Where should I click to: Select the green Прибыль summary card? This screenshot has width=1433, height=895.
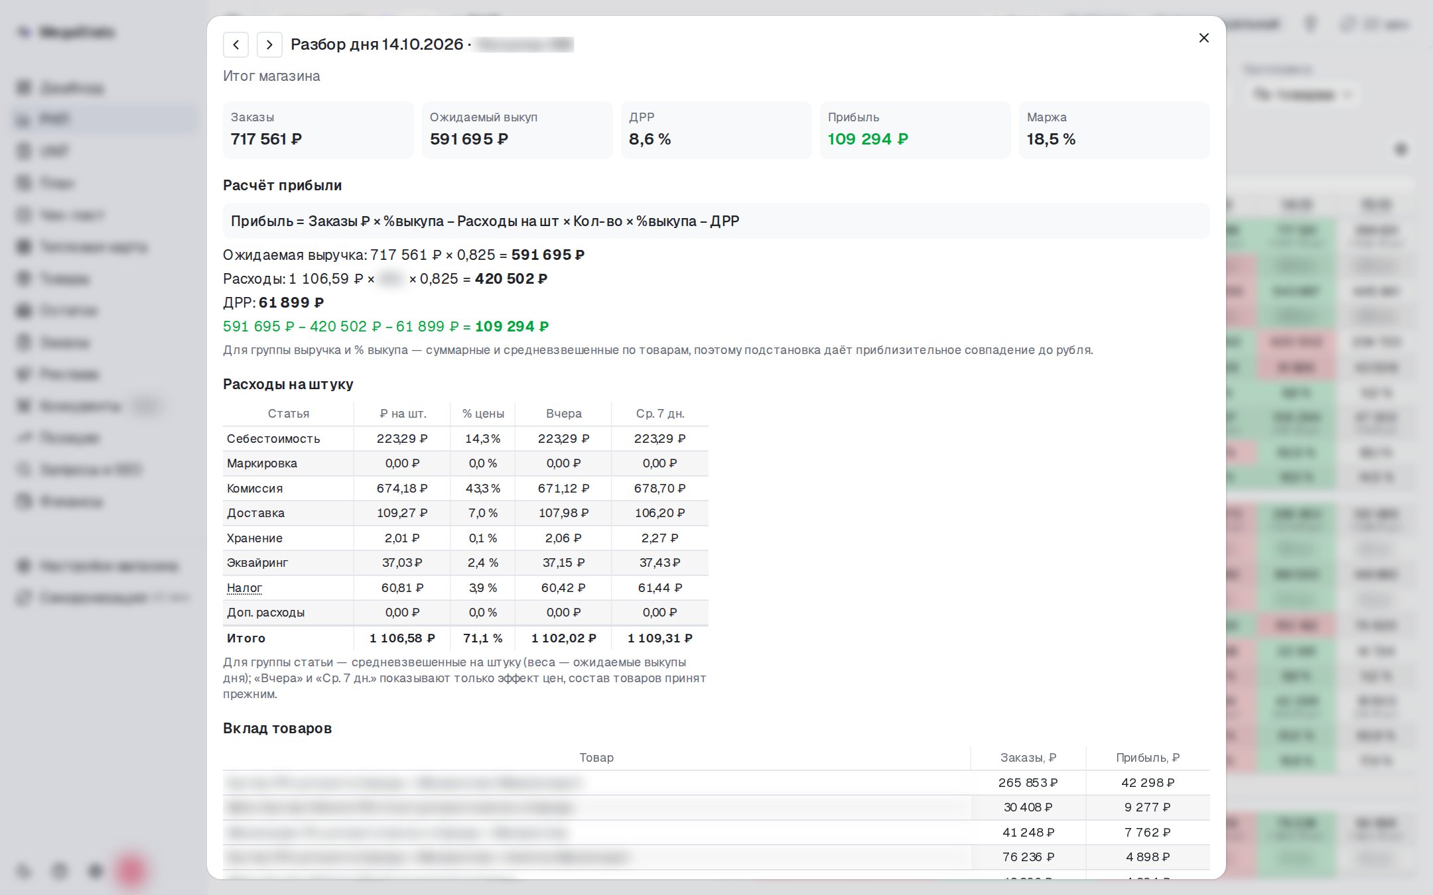pos(915,130)
